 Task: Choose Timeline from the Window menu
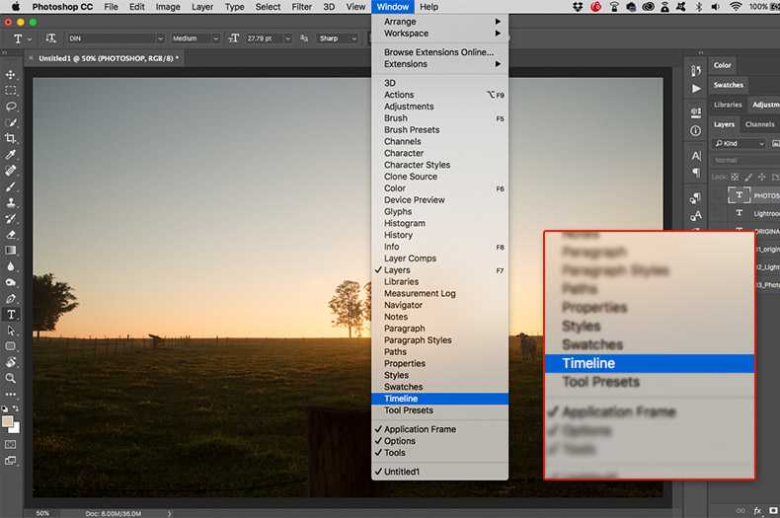click(x=439, y=399)
